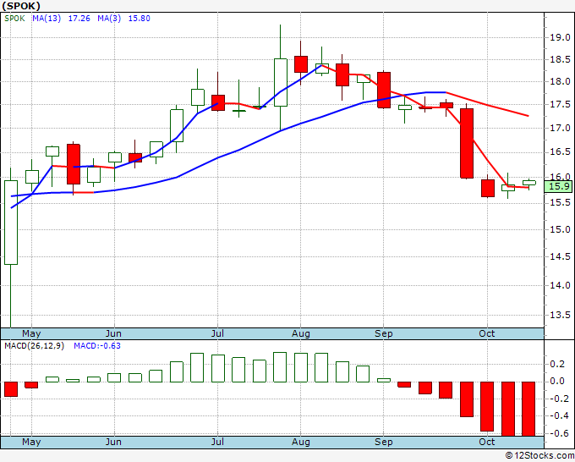Click the last green candlestick beside the 15.9 tag
Viewport: 575px width, 462px height.
point(529,183)
